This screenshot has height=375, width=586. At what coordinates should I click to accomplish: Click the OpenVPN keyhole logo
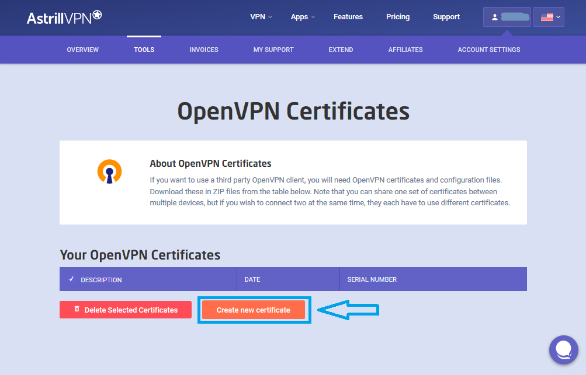(x=109, y=171)
